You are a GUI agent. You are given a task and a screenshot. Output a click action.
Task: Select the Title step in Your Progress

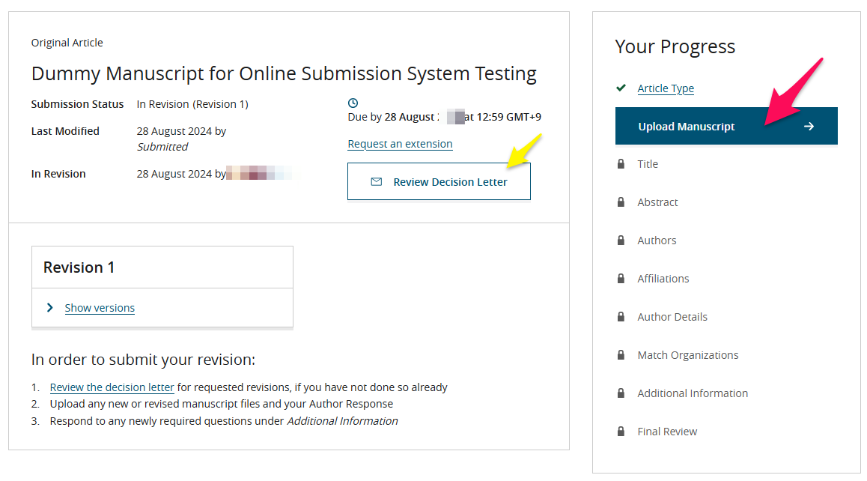point(648,164)
